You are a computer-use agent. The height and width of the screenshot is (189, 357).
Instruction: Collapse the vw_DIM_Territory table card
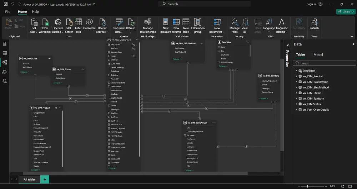263,98
